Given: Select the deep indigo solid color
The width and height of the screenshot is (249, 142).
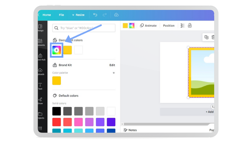Looking at the screenshot, I should [111, 122].
